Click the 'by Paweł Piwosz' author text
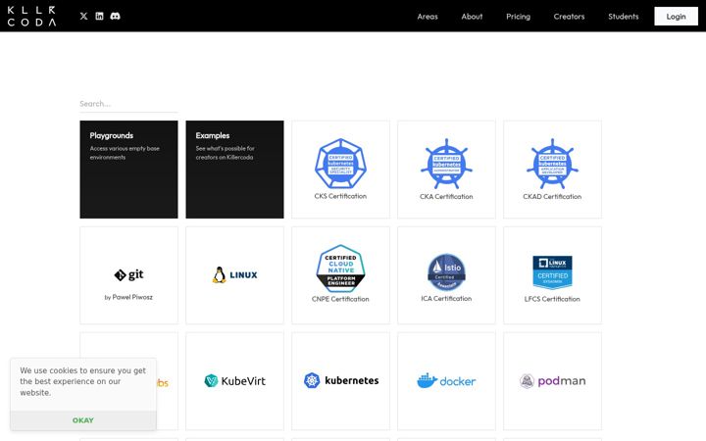Image resolution: width=706 pixels, height=441 pixels. point(128,297)
